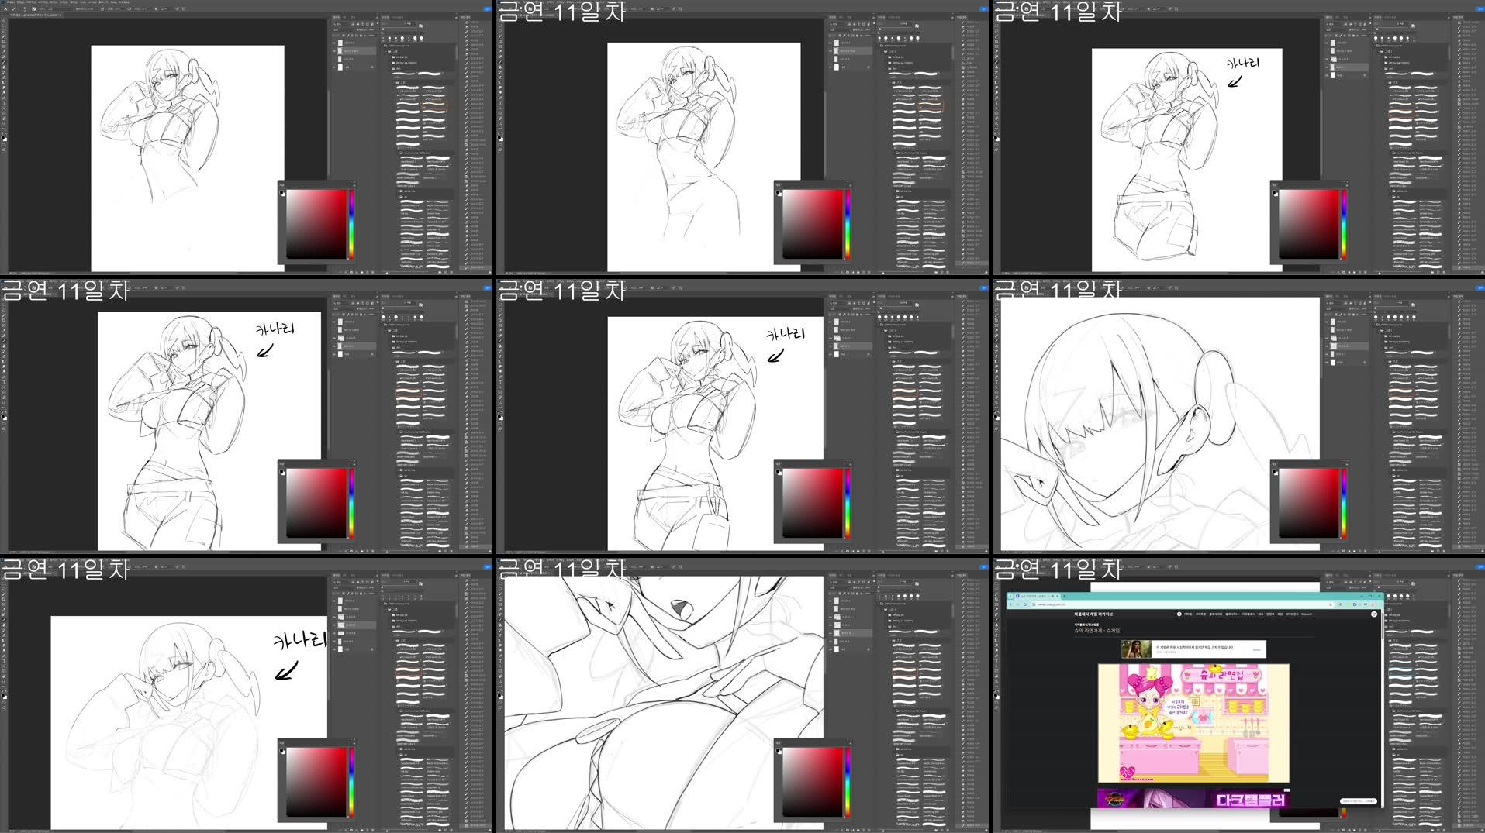The height and width of the screenshot is (833, 1485).
Task: Click the Discord link in the site navigation
Action: (1306, 614)
